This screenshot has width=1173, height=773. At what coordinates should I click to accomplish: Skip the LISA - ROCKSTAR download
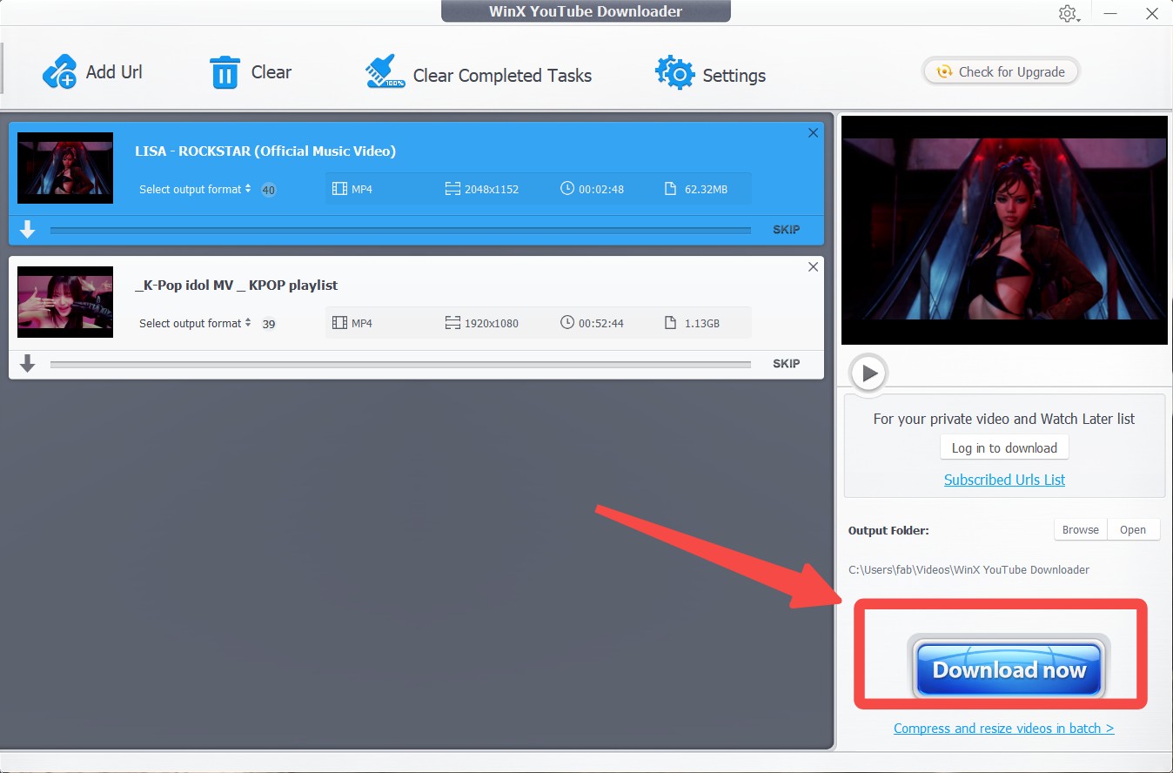click(786, 230)
